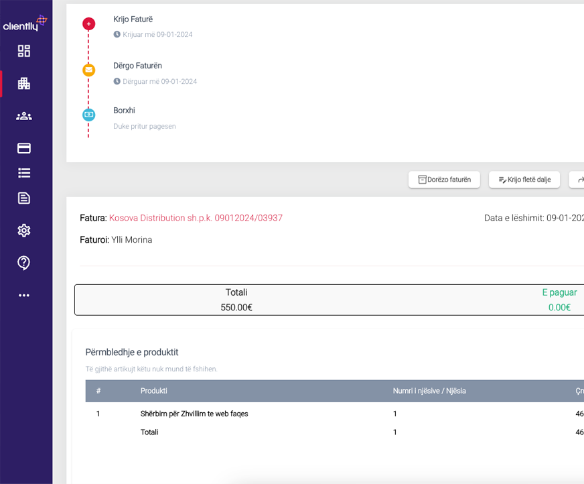Click the red Krijo Faturë timeline marker
Screen dimensions: 584x484
click(88, 24)
